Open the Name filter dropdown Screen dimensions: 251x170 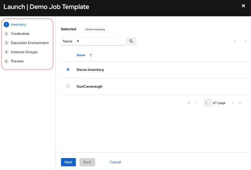tap(72, 41)
